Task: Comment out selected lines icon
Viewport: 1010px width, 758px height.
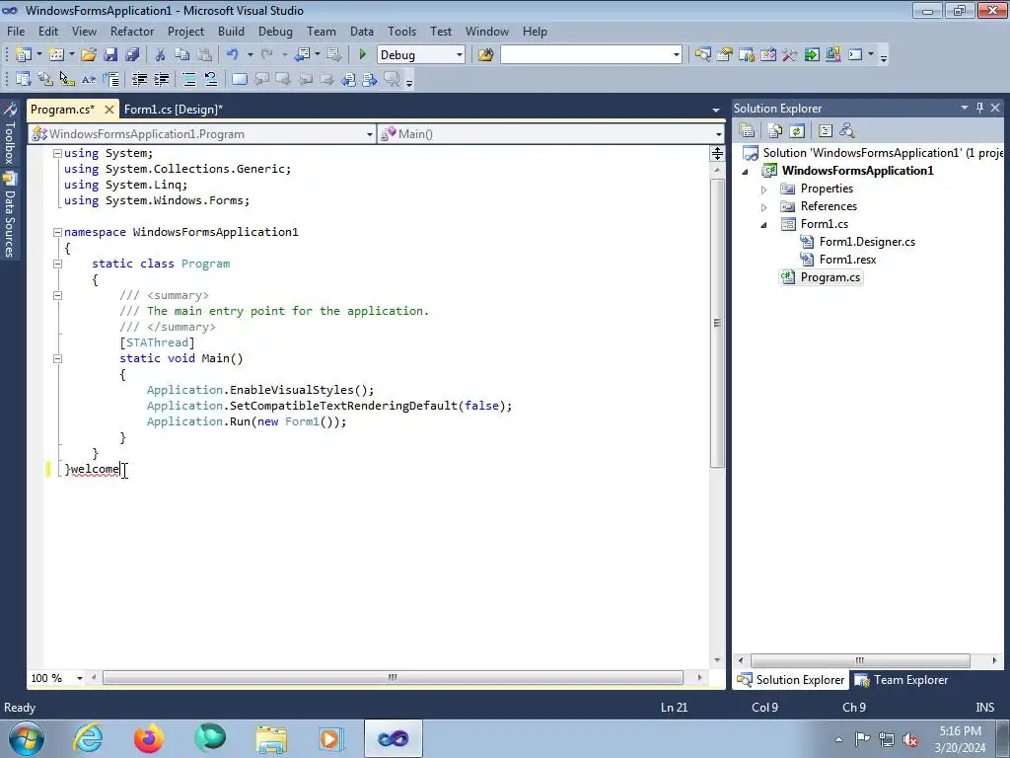Action: click(189, 79)
